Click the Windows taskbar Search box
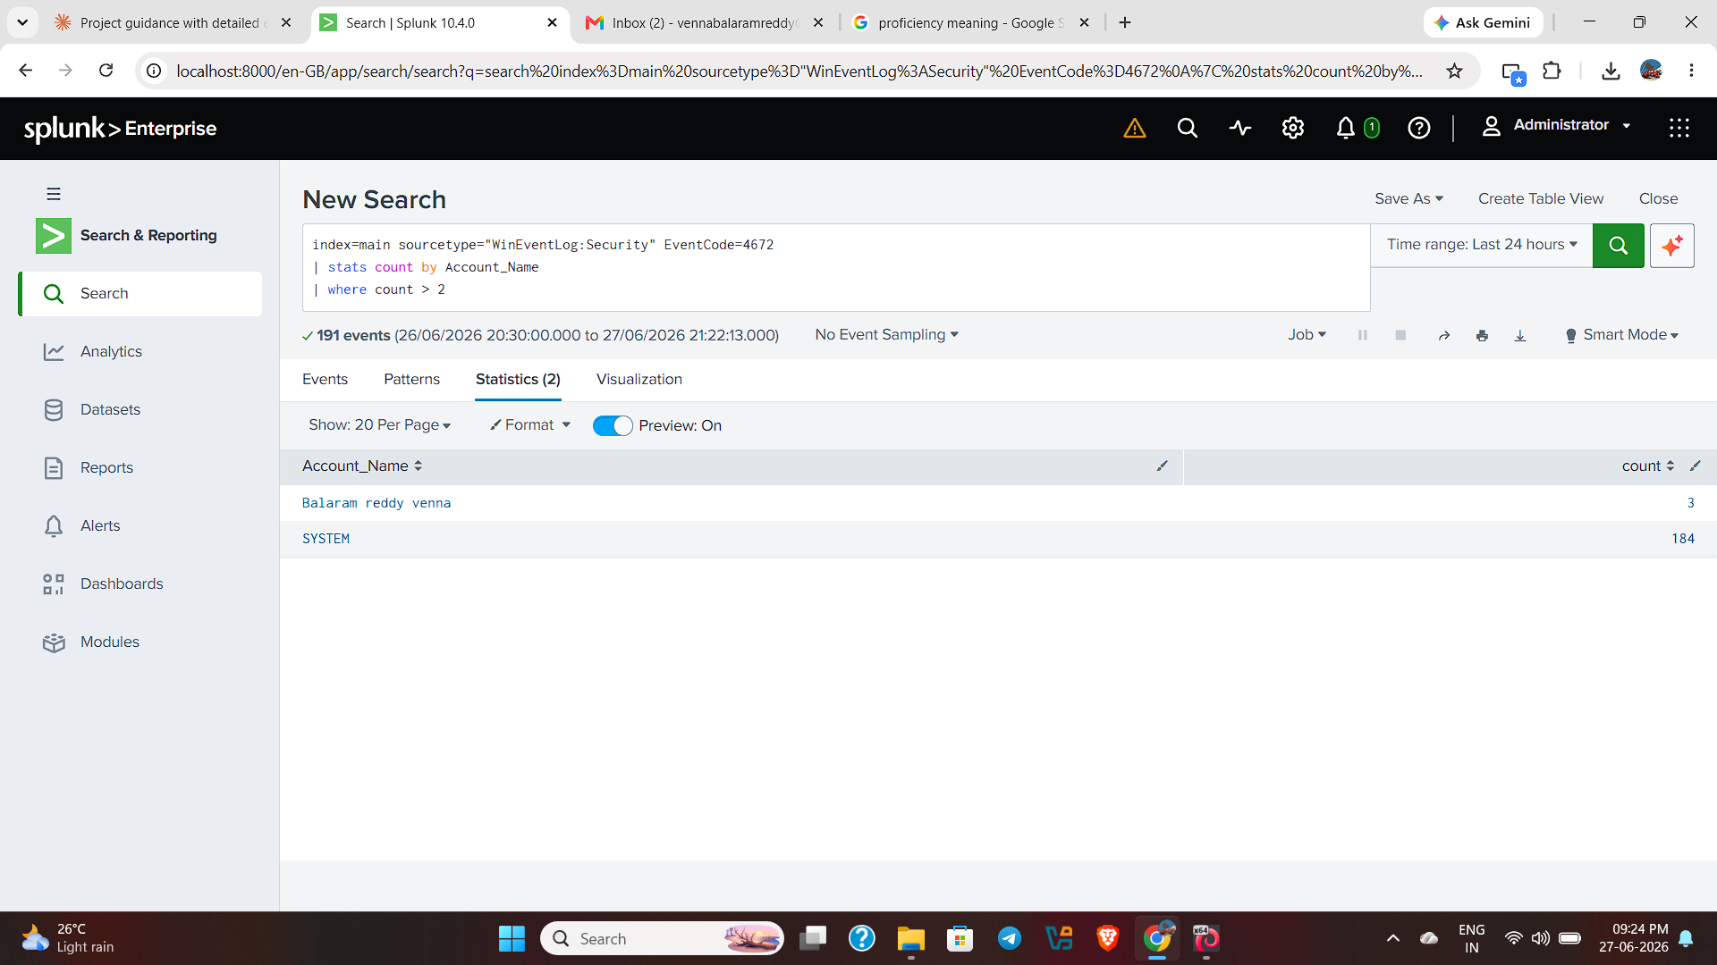 [662, 938]
